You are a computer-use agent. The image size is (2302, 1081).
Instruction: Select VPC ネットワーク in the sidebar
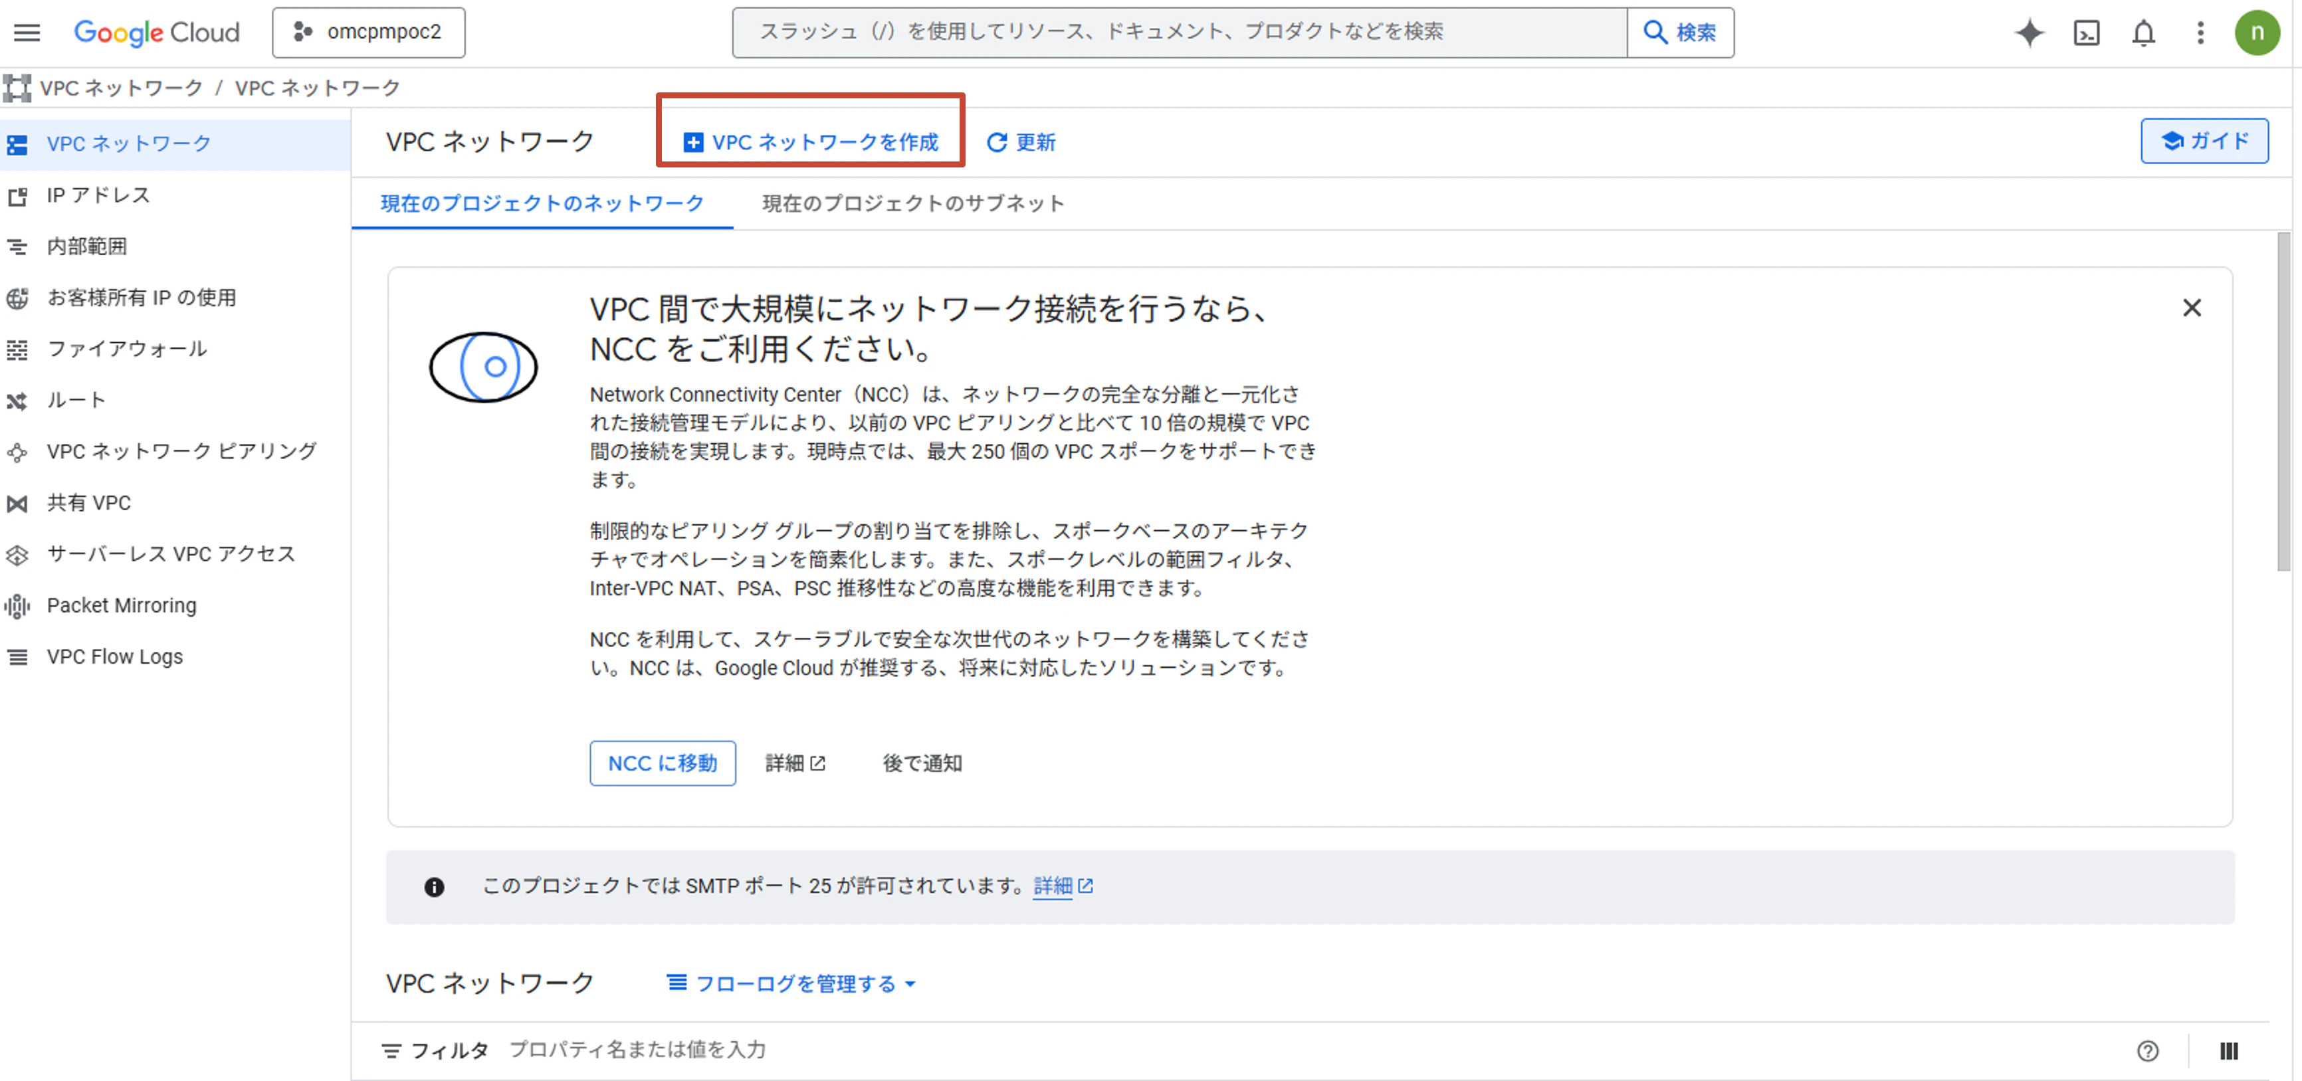175,144
